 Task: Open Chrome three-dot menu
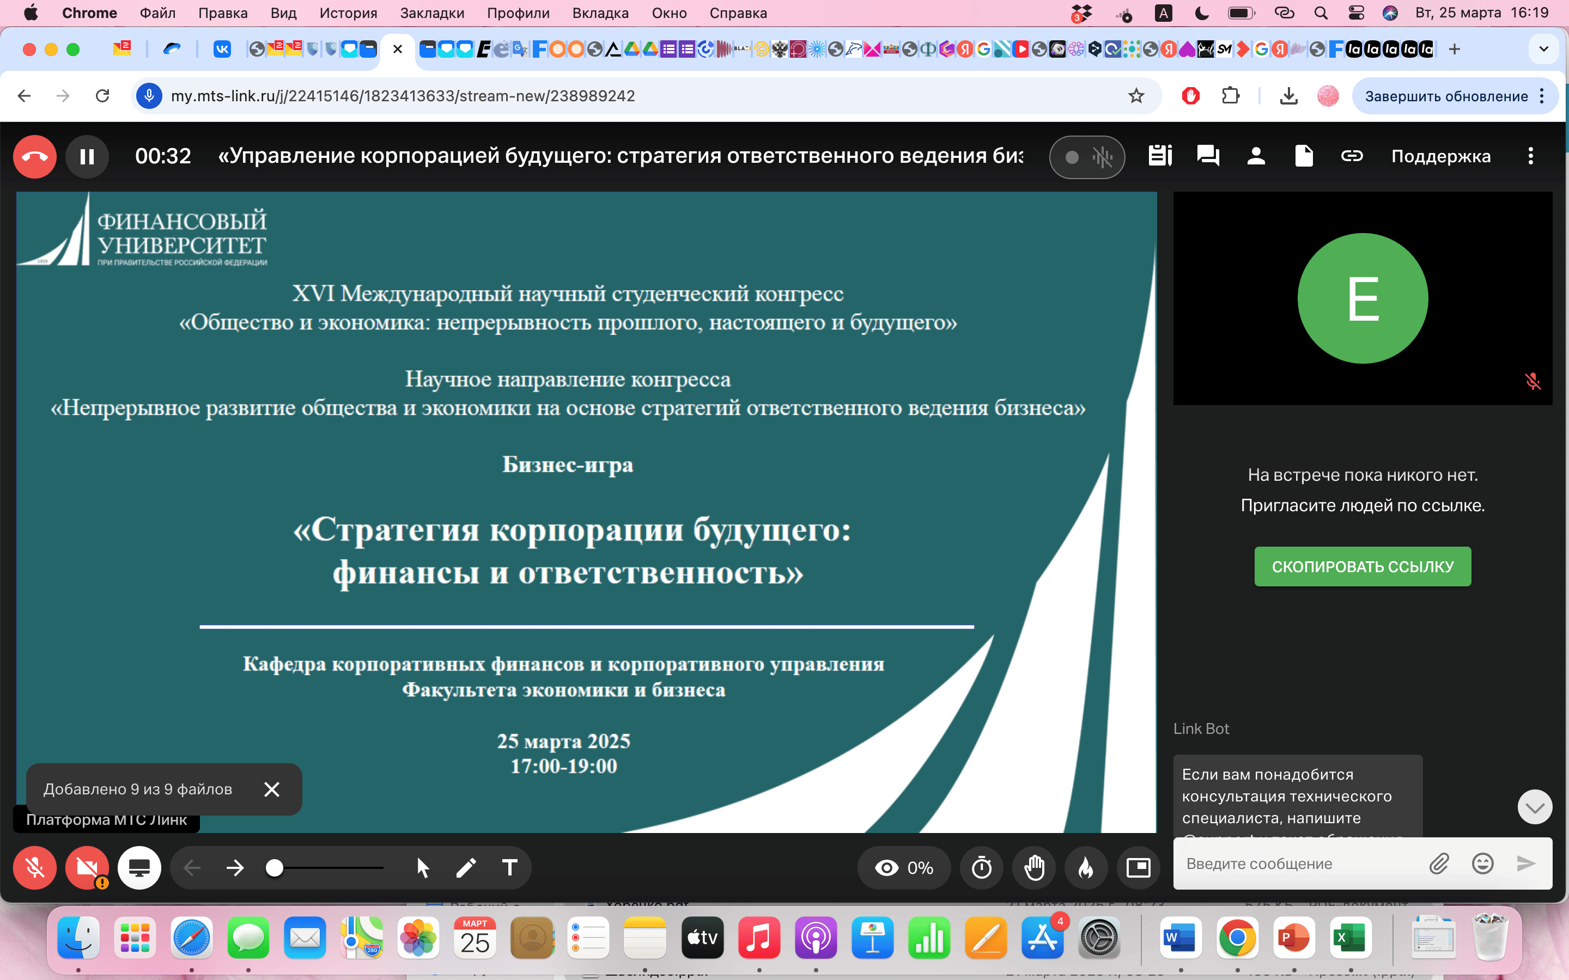click(x=1542, y=96)
